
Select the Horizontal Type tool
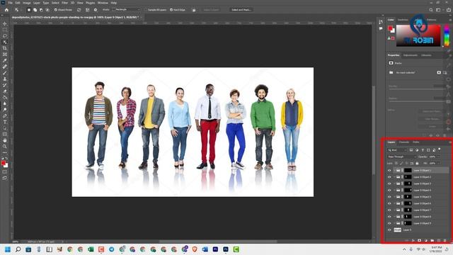tap(5, 122)
